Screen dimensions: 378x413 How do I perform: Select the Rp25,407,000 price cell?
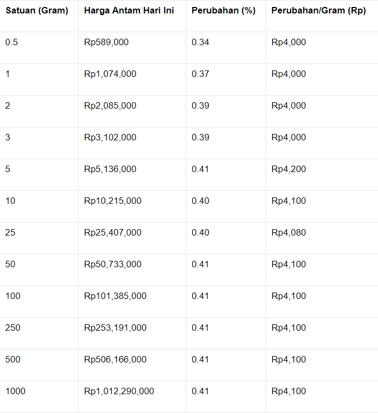tap(113, 233)
